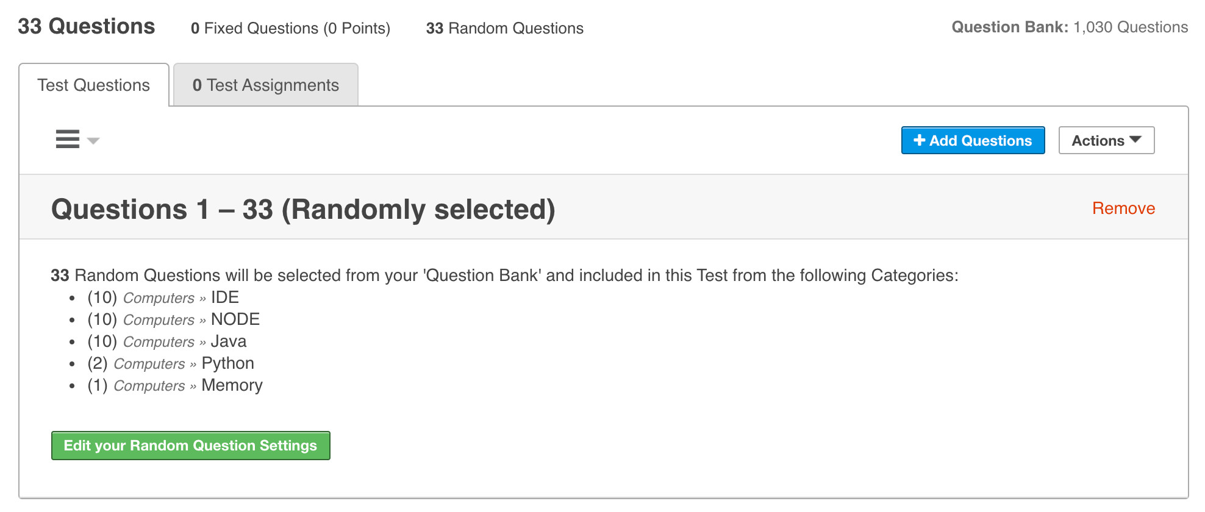Click the Question Bank 1,030 Questions text
Screen dimensions: 1205x512
point(1070,27)
